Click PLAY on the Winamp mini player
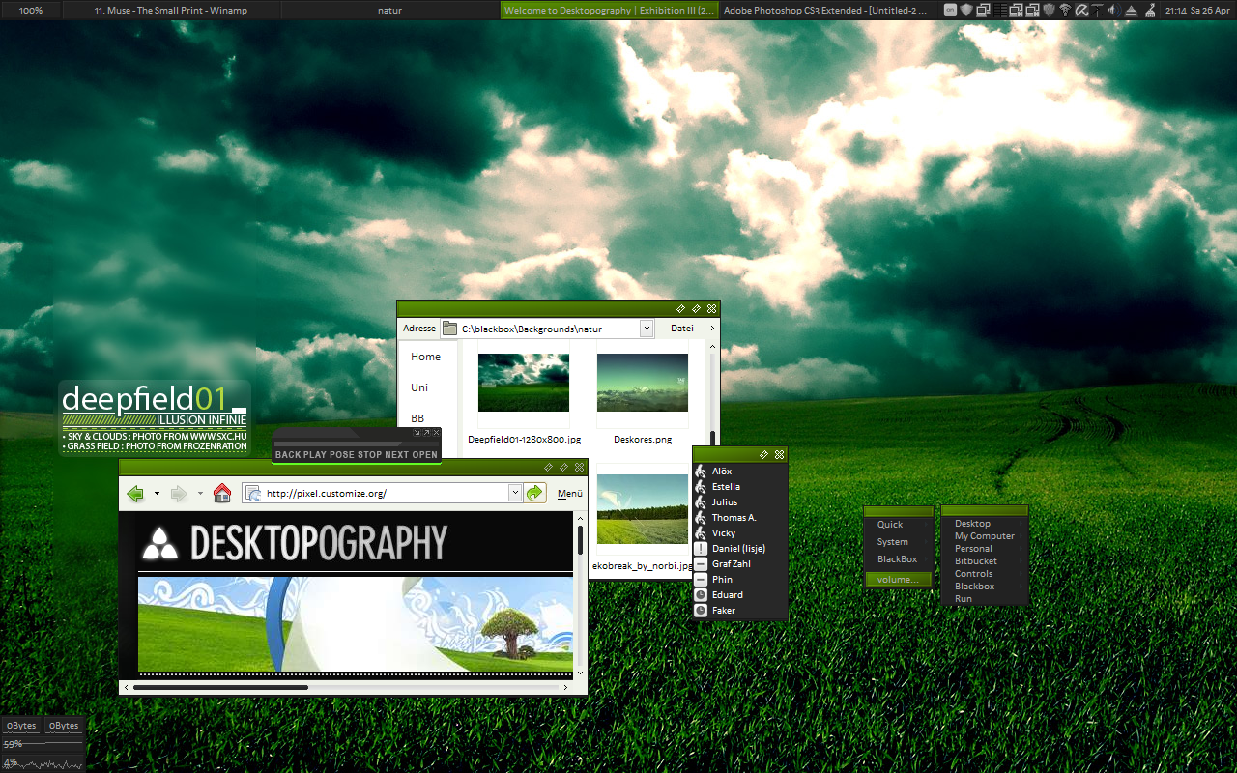 click(316, 454)
